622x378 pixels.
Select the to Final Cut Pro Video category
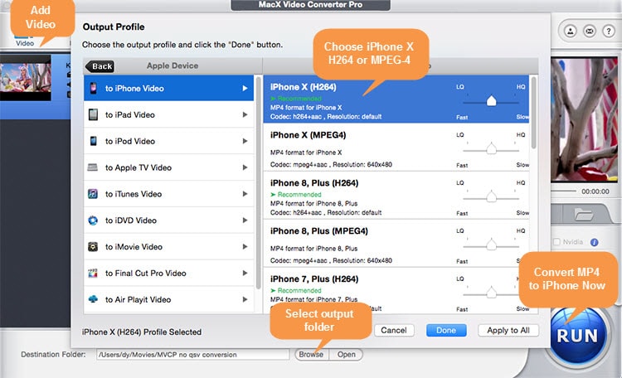point(168,273)
